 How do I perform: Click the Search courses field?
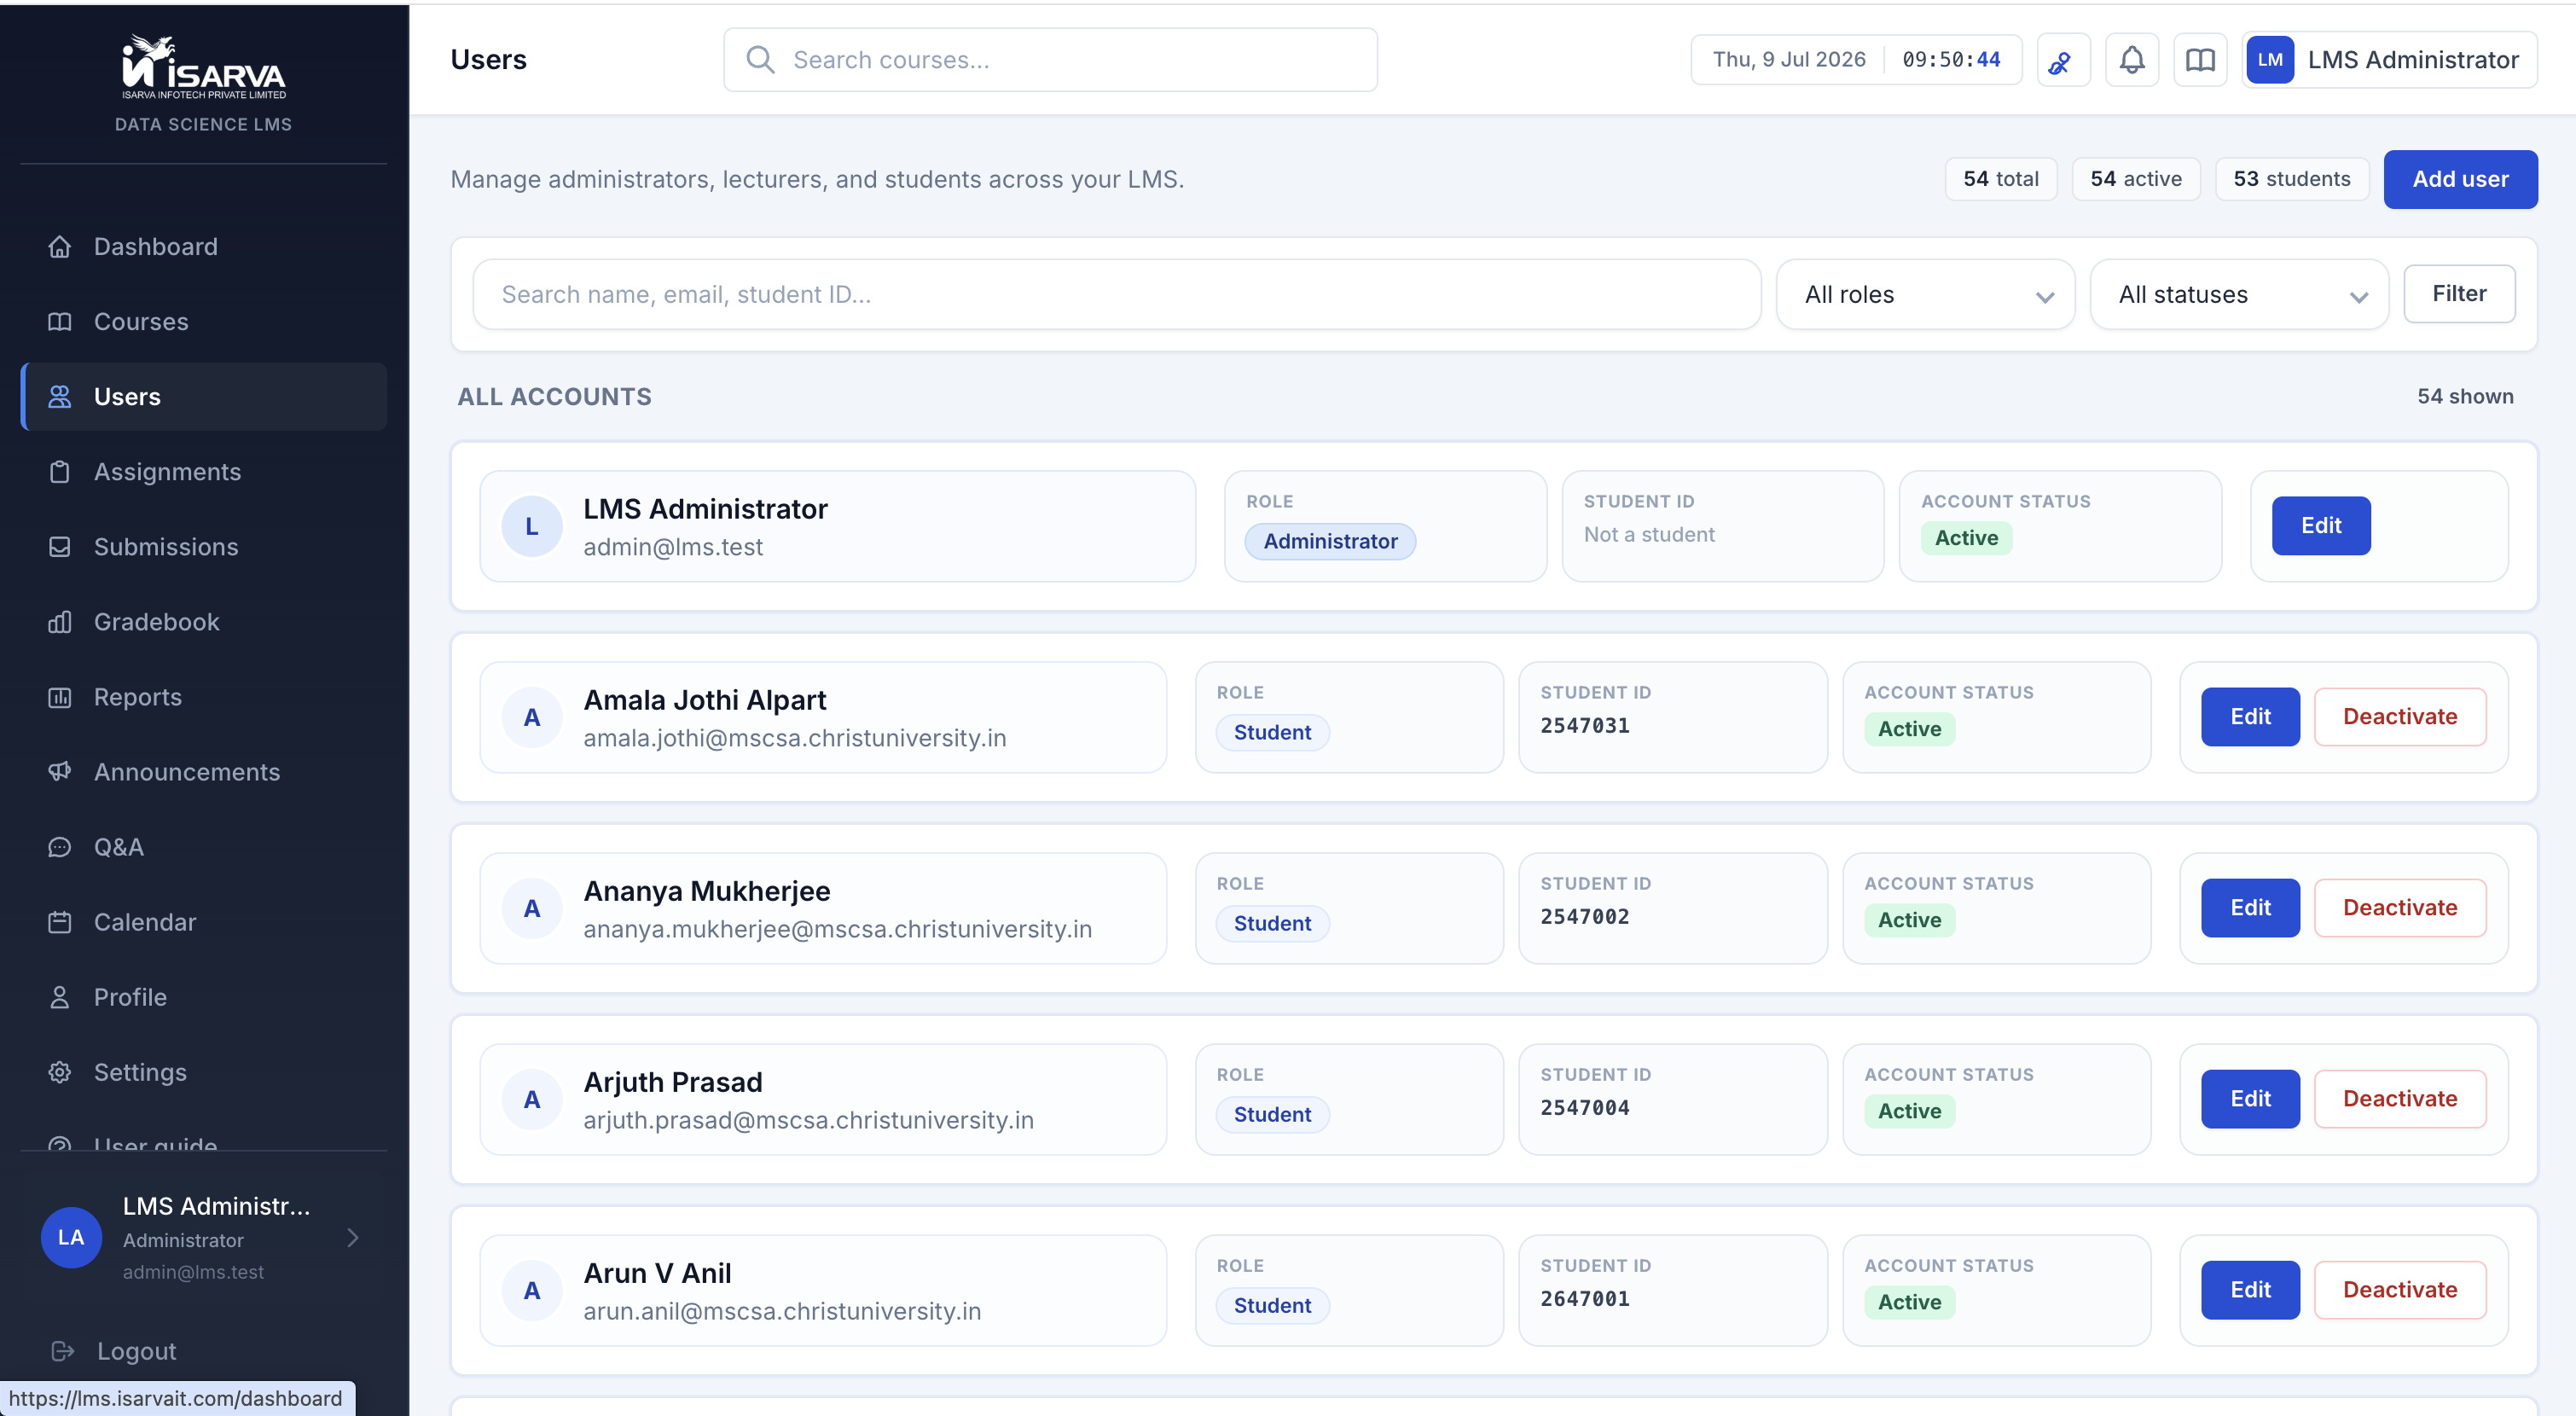1050,60
